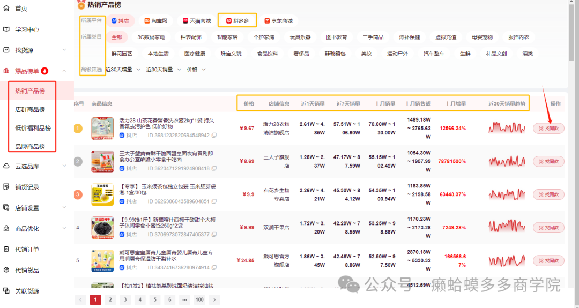Click rank 1 gold badge icon
This screenshot has height=308, width=579.
click(78, 129)
